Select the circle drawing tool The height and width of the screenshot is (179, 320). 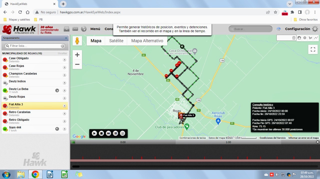coord(305,38)
